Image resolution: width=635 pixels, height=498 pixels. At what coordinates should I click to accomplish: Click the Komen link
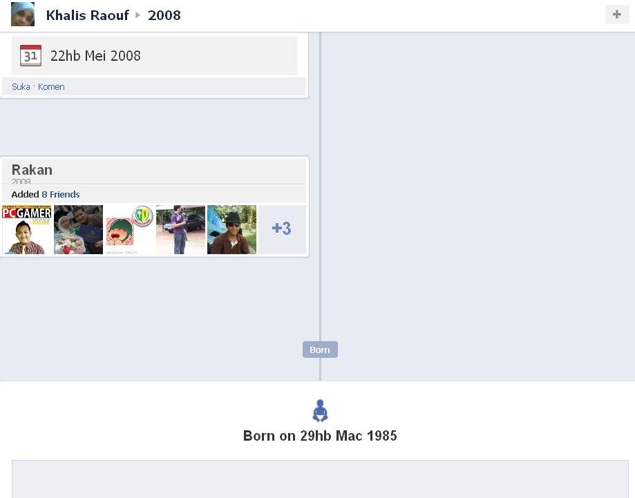click(51, 86)
